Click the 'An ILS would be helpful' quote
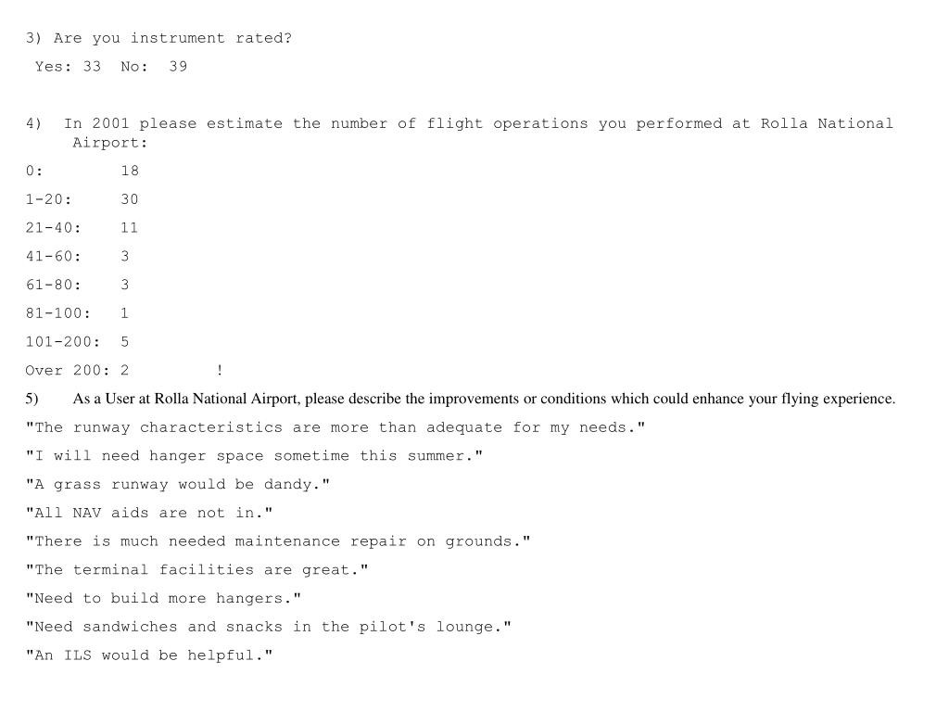Viewport: 949px width, 712px height. (149, 655)
